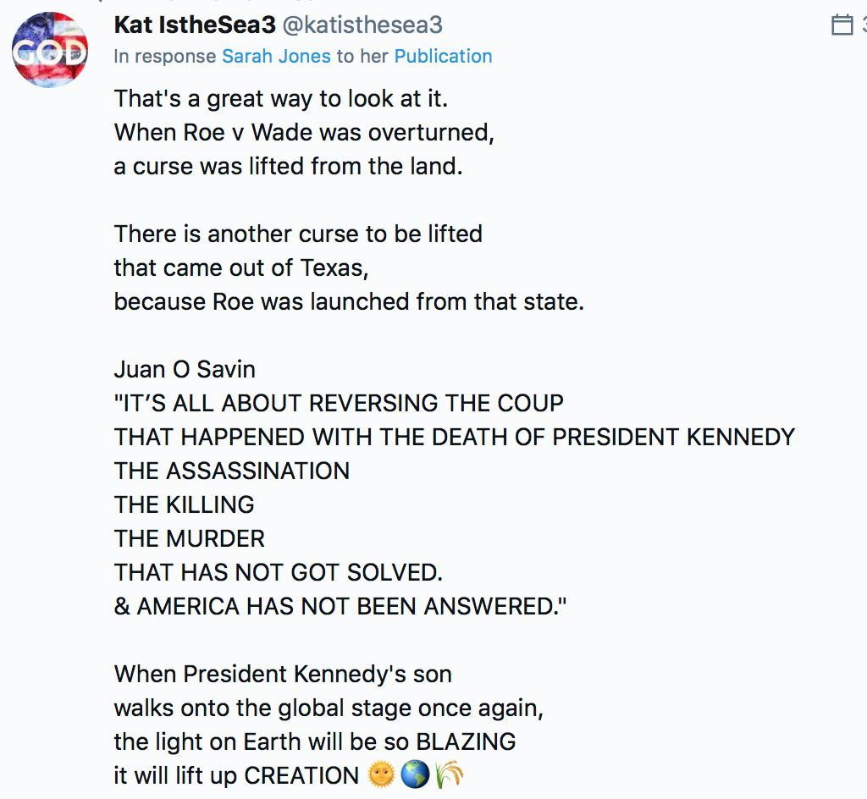
Task: Click the partial date number beside the calendar
Action: click(863, 25)
